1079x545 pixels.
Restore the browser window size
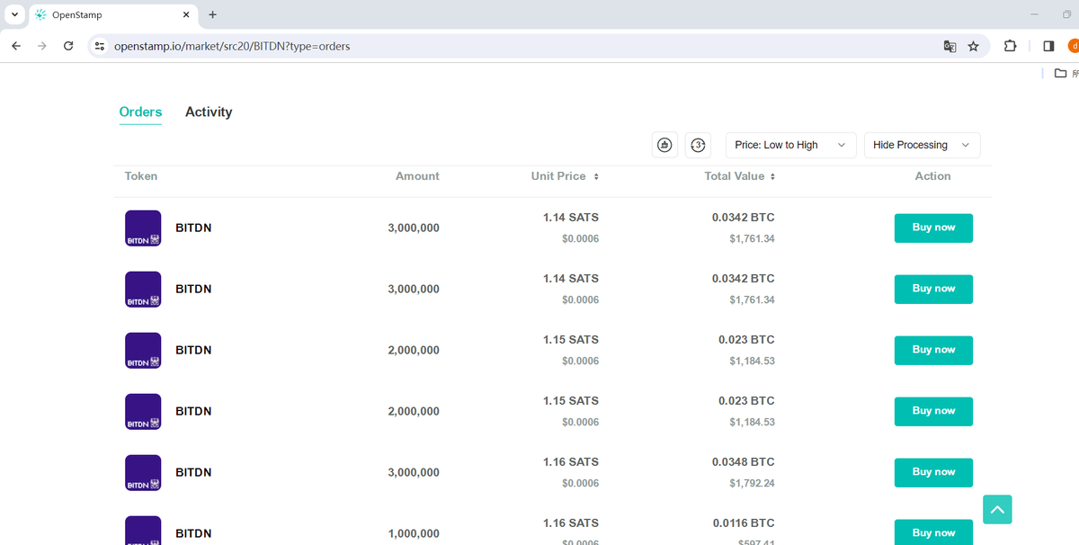[x=1066, y=14]
